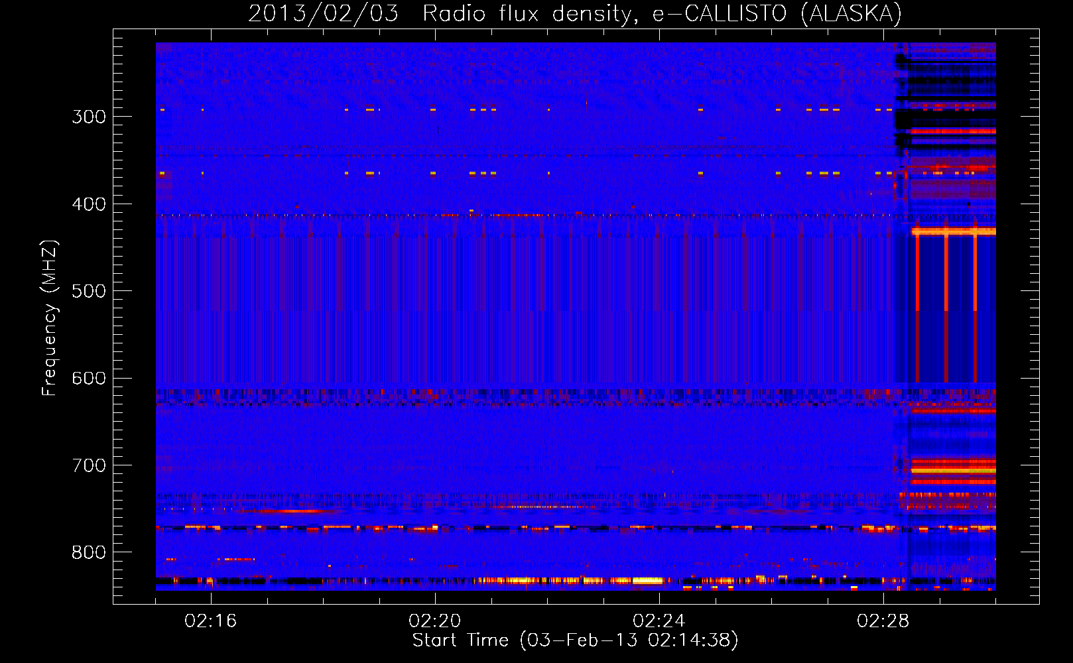The height and width of the screenshot is (663, 1073).
Task: Click the 02:28 time tick label
Action: (883, 621)
